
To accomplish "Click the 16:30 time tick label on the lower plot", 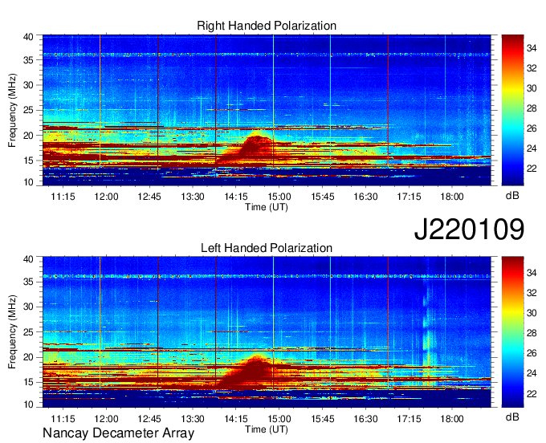I will tap(365, 419).
